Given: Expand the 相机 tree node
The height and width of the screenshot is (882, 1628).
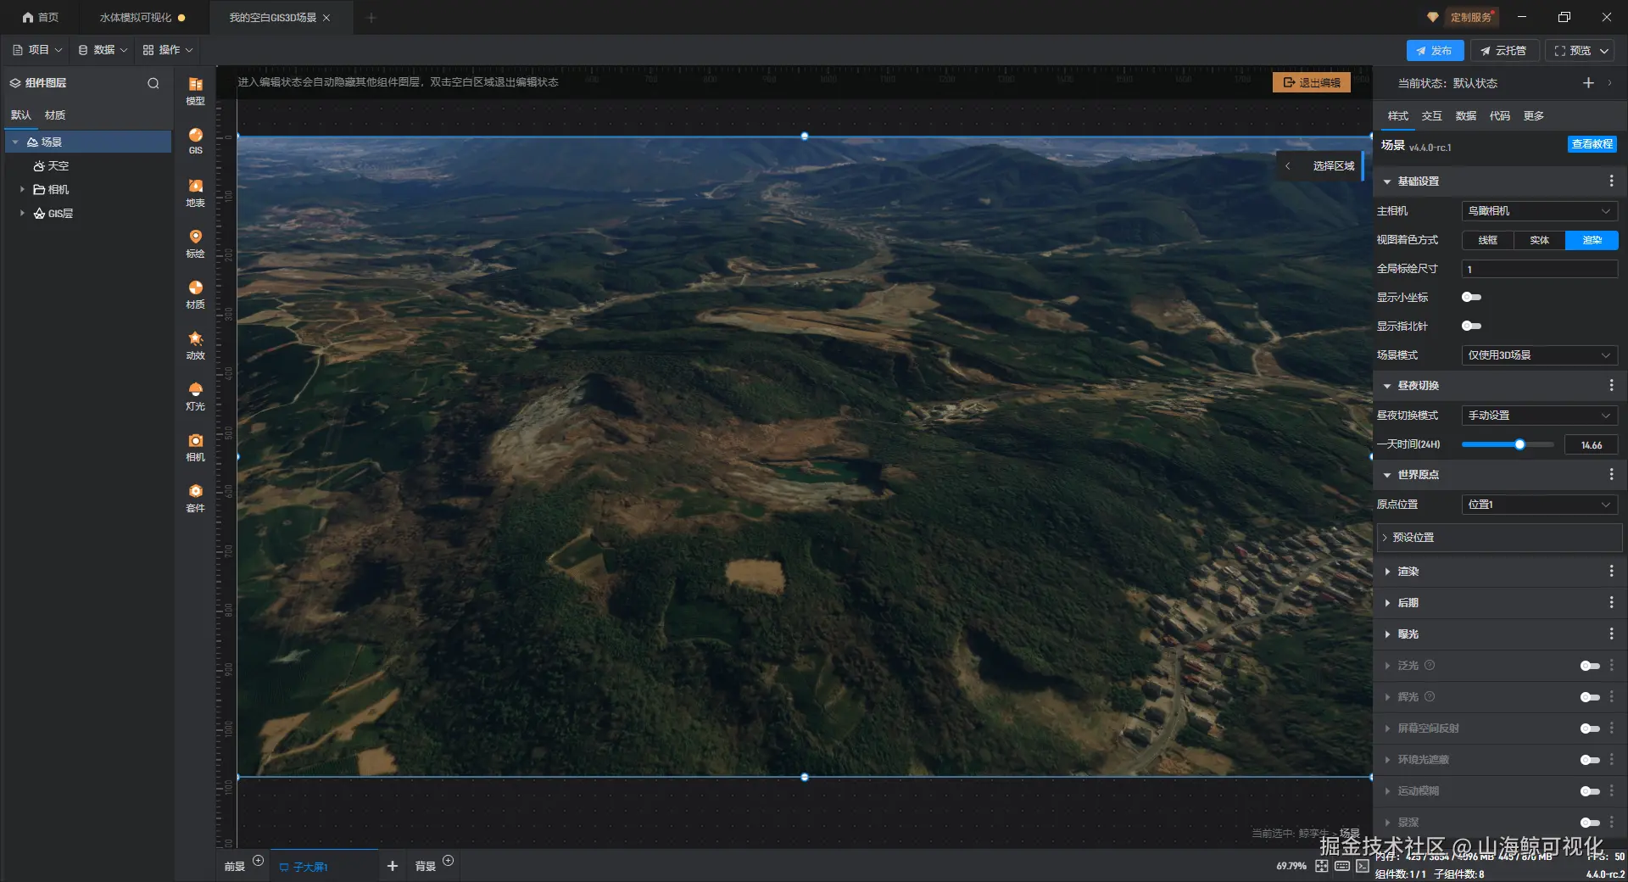Looking at the screenshot, I should pyautogui.click(x=22, y=189).
